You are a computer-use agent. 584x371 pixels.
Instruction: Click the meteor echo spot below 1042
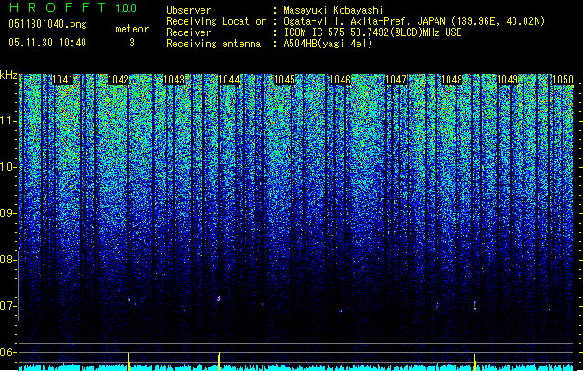[x=129, y=300]
